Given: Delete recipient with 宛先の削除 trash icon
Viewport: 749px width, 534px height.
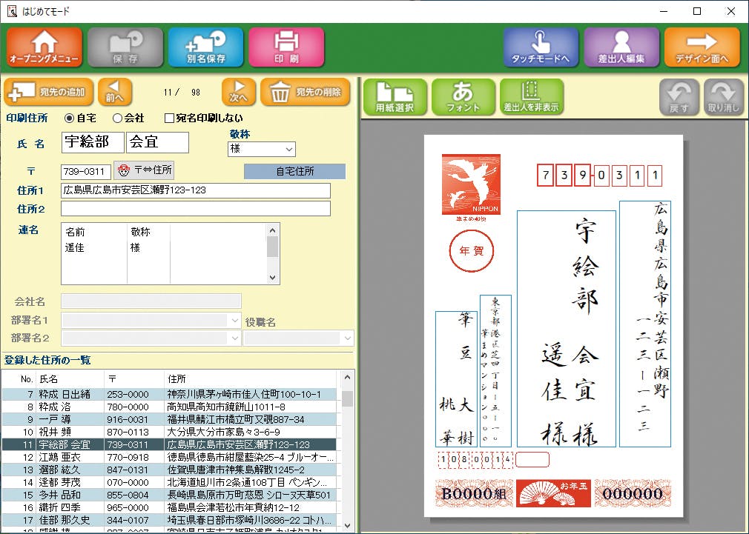Looking at the screenshot, I should point(306,93).
